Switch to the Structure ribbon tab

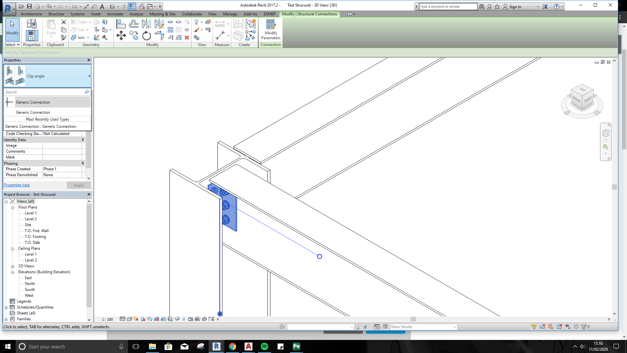click(x=56, y=14)
